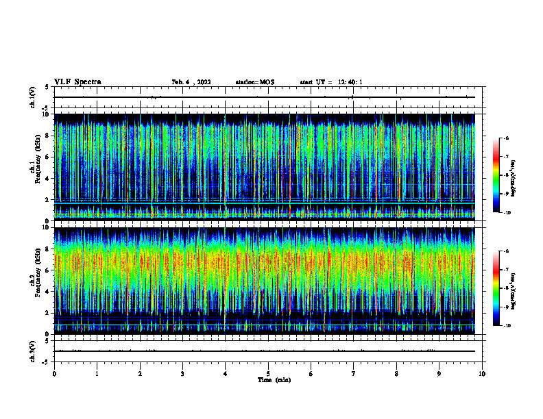Click the time axis tick label "8"
This screenshot has width=543, height=419.
tap(396, 374)
